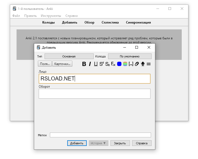
Task: Attach media file with paperclip icon
Action: pos(137,64)
